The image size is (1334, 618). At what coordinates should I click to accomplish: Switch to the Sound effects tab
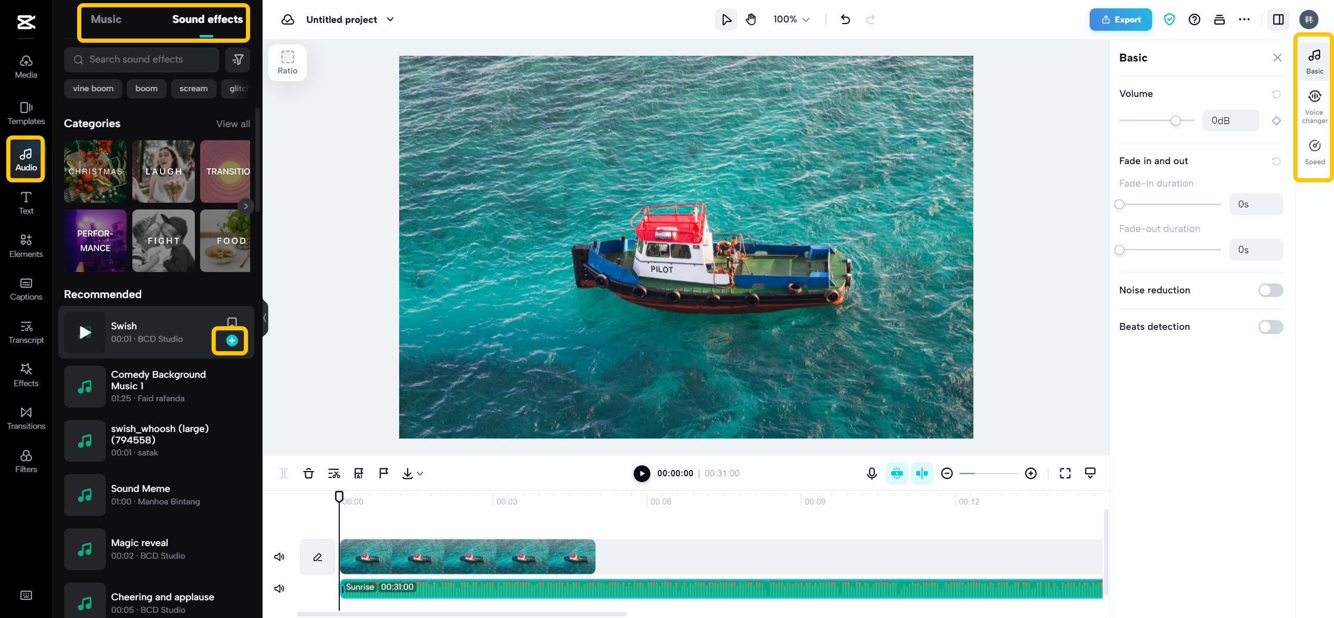pos(207,19)
